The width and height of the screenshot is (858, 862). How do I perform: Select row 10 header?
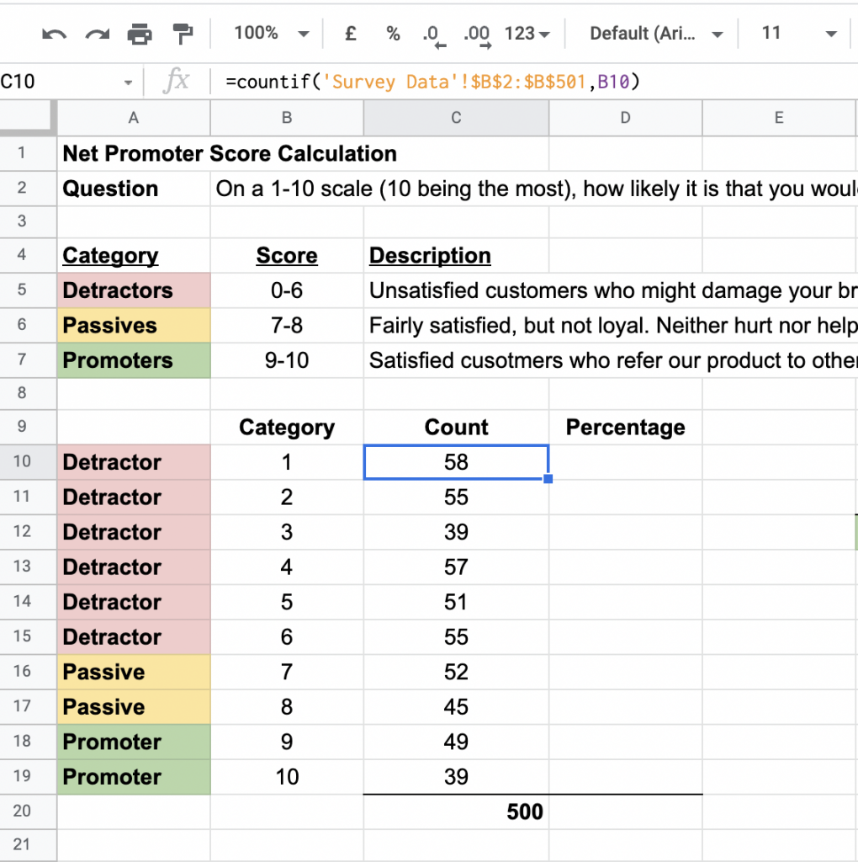tap(28, 461)
